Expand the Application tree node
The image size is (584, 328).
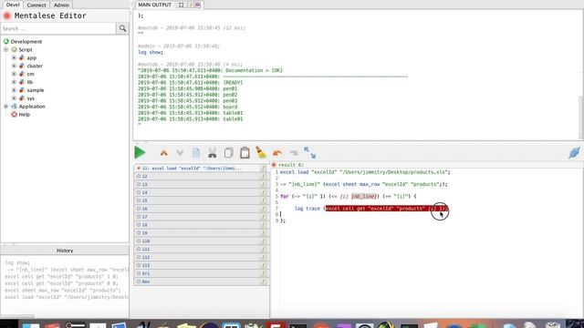pyautogui.click(x=6, y=107)
